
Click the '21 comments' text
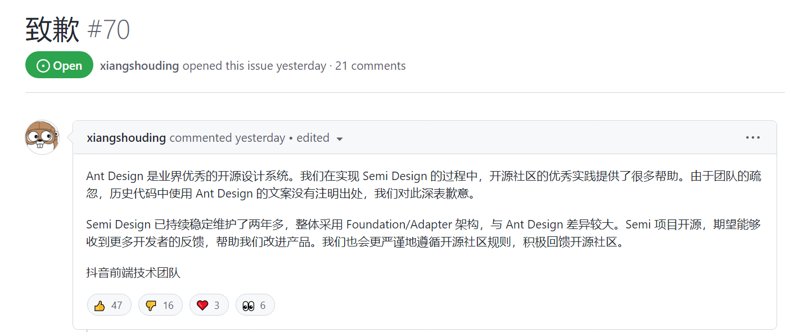371,66
